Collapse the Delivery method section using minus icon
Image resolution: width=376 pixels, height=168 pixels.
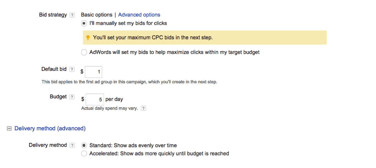pos(9,128)
